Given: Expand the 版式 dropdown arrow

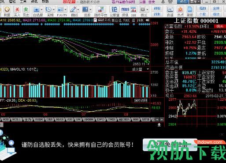Looking at the screenshot, I should (x=147, y=10).
